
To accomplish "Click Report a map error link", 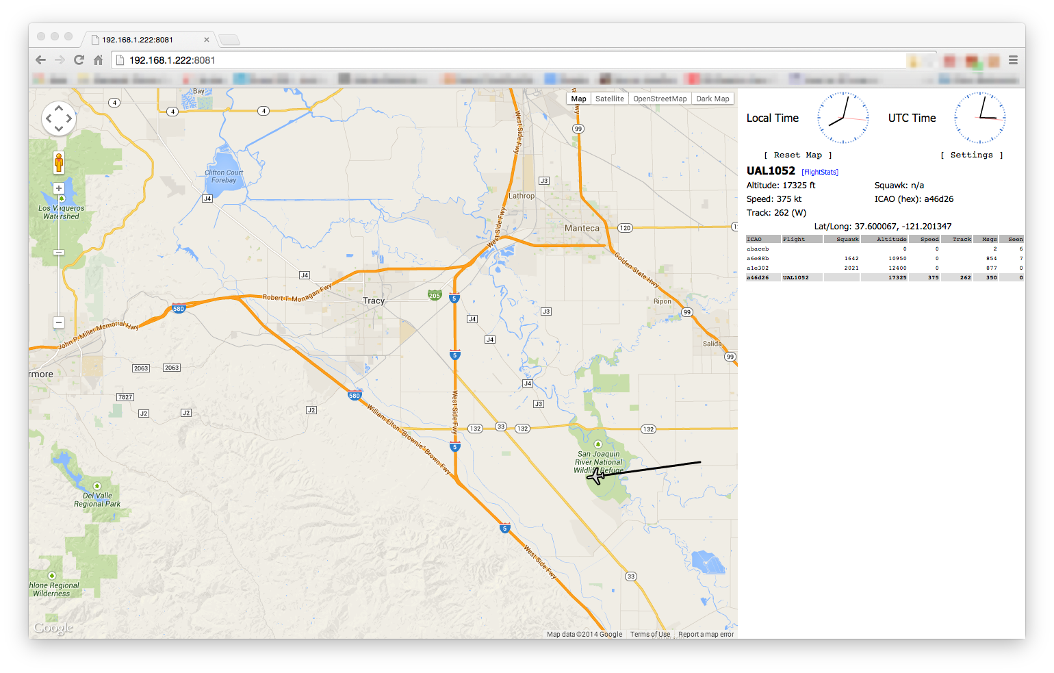I will click(x=706, y=635).
